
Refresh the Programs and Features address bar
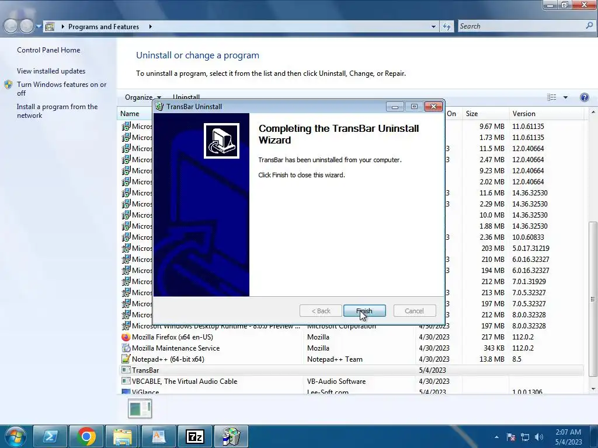click(447, 26)
